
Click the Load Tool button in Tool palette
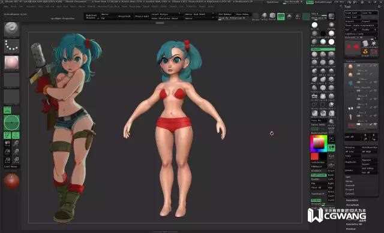coord(353,13)
